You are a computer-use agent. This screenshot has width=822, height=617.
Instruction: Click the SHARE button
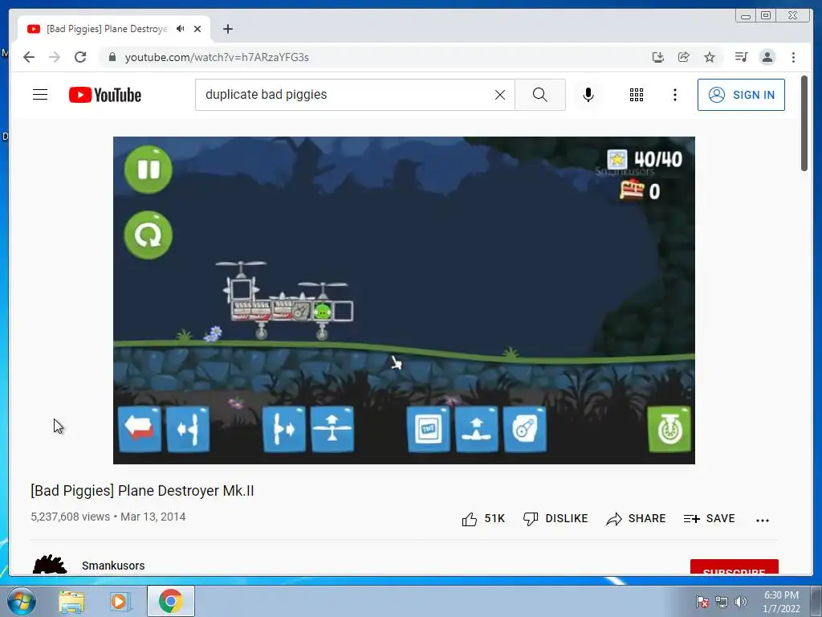click(x=636, y=518)
